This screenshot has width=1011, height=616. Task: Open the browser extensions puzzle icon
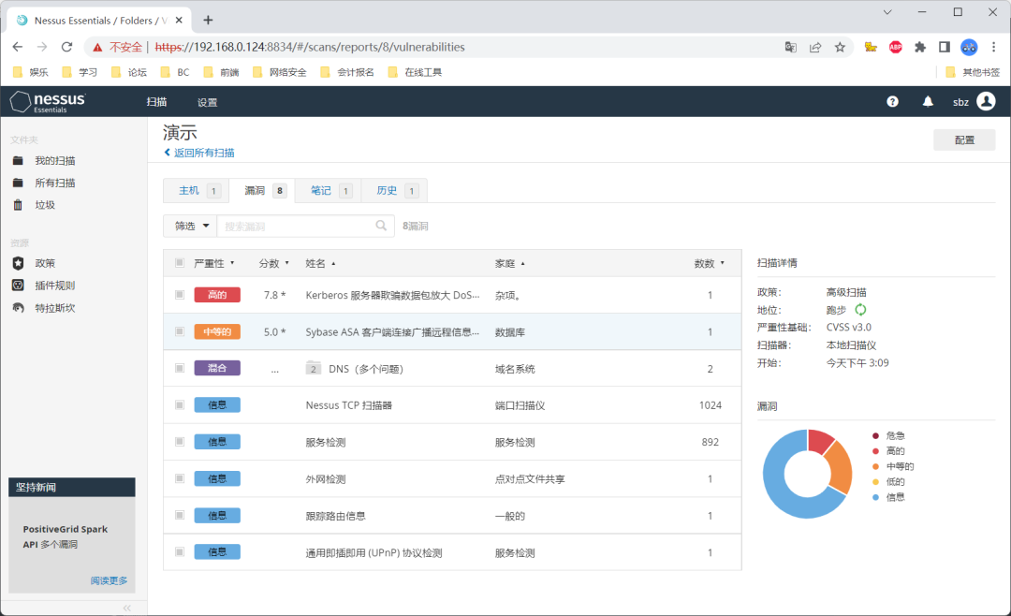click(920, 47)
